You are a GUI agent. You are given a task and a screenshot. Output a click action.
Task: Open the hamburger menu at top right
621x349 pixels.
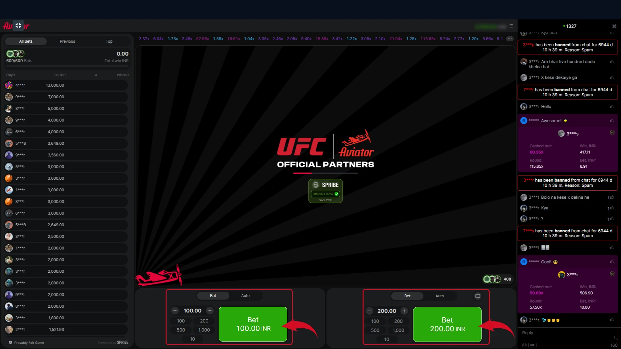511,26
